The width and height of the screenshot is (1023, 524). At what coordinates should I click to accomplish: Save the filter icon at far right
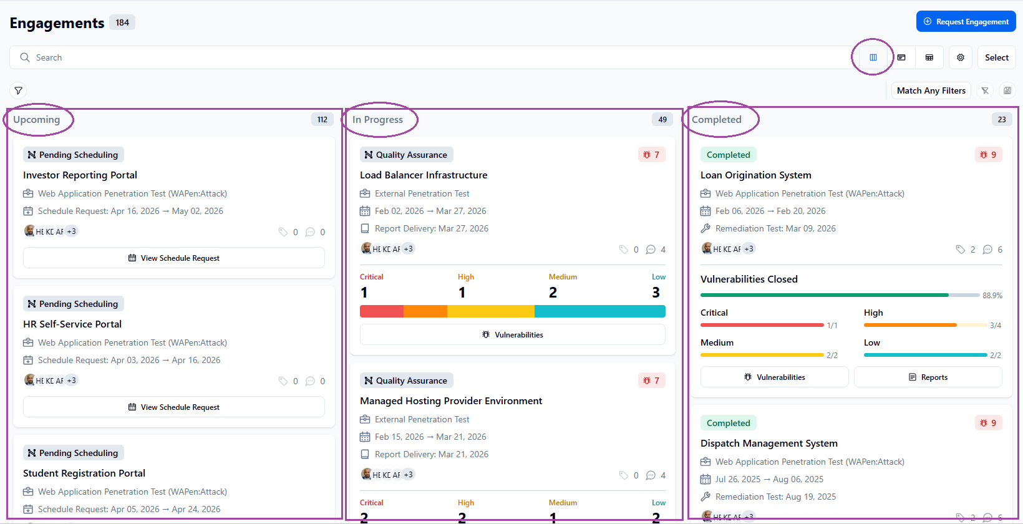click(x=1007, y=90)
